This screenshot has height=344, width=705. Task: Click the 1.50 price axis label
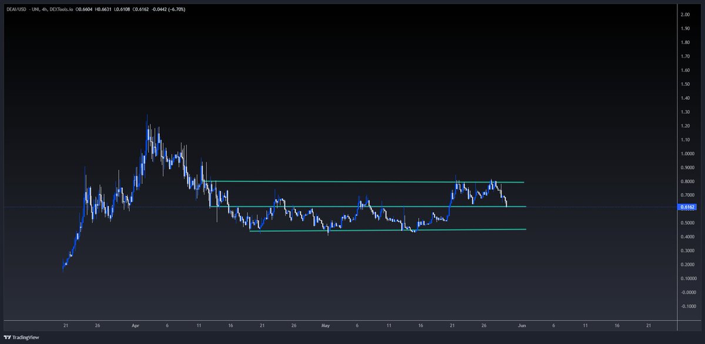pyautogui.click(x=685, y=84)
